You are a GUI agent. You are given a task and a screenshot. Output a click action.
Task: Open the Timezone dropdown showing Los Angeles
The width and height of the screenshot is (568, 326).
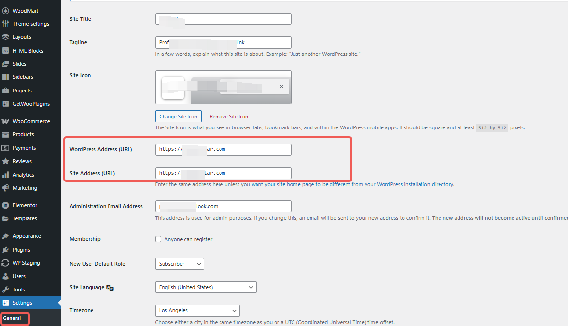(197, 310)
